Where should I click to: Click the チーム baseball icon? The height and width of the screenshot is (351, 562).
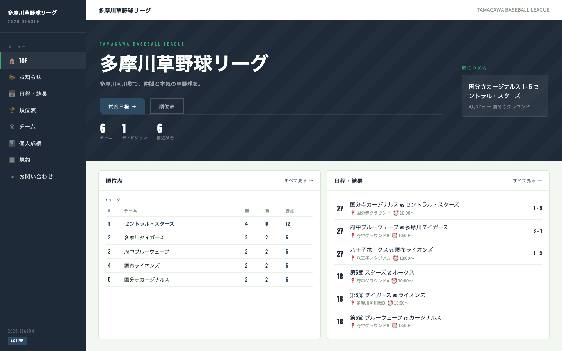pos(12,127)
